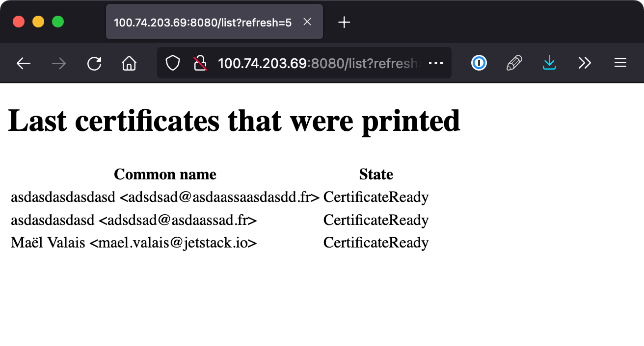
Task: Click the browser back arrow
Action: pos(24,63)
